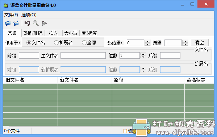Decrease the 增量 value with down arrow

[185, 44]
